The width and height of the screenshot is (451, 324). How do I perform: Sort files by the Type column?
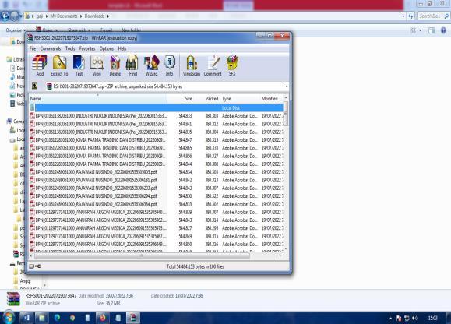click(240, 98)
